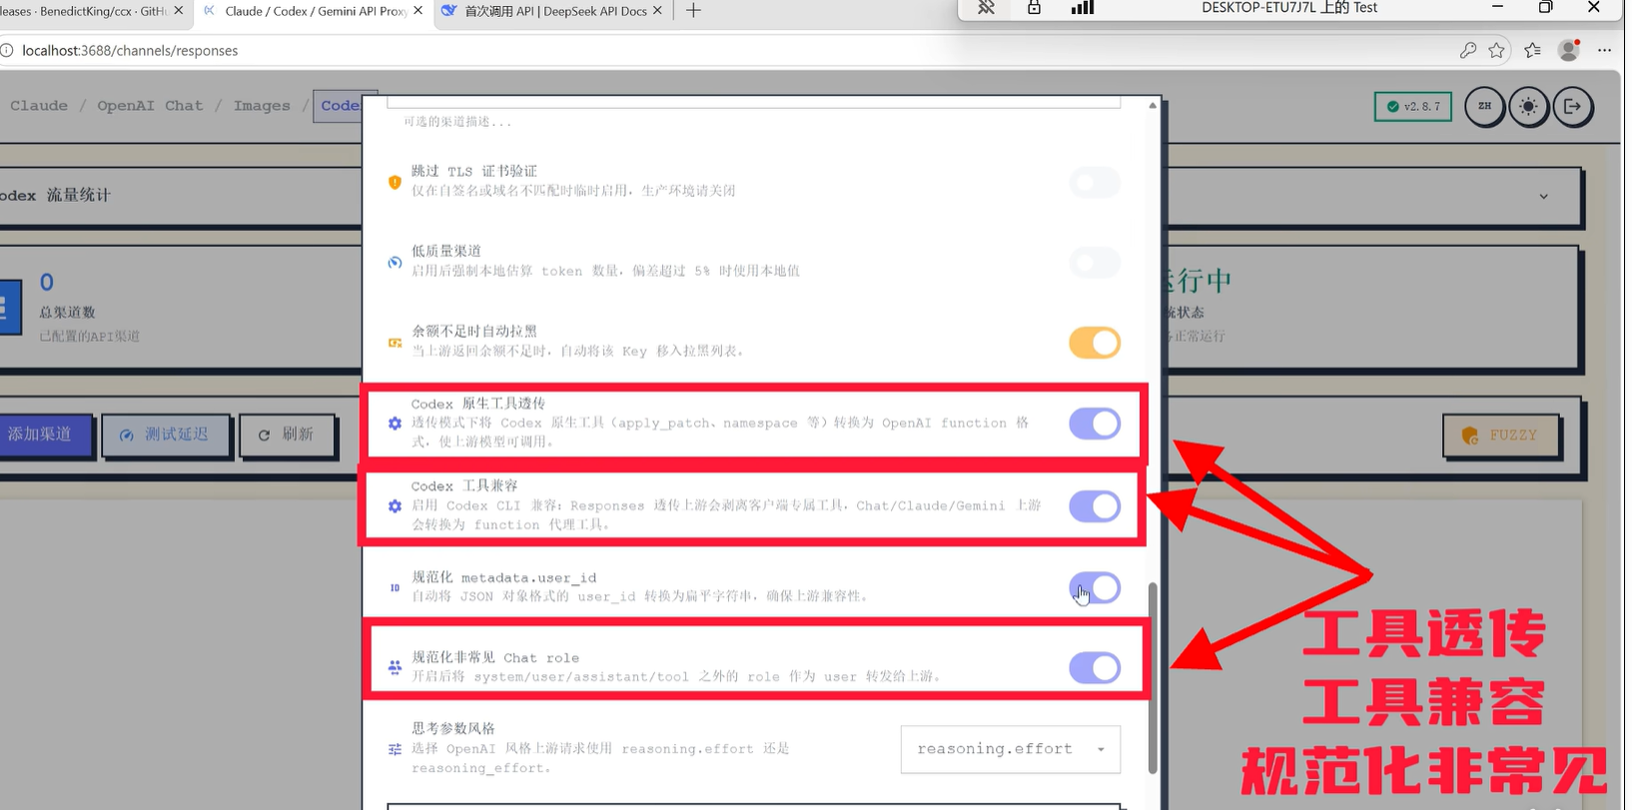Close the DeepSeek API Docs tab
The image size is (1646, 810).
coord(657,11)
